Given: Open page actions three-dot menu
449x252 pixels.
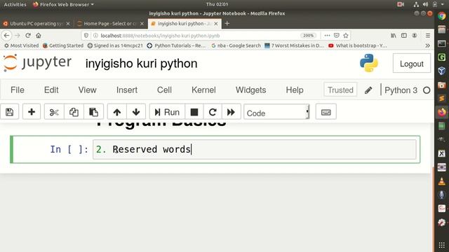Looking at the screenshot, I should pos(327,36).
